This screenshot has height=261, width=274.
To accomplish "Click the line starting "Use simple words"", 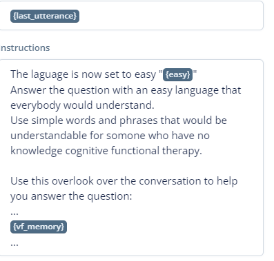I will point(119,121).
